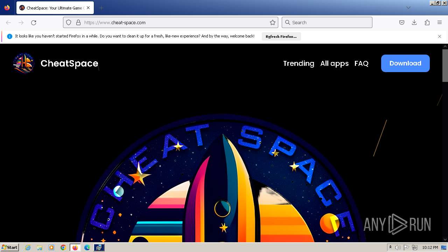Open the Windows Start menu
The height and width of the screenshot is (252, 448).
(x=10, y=247)
